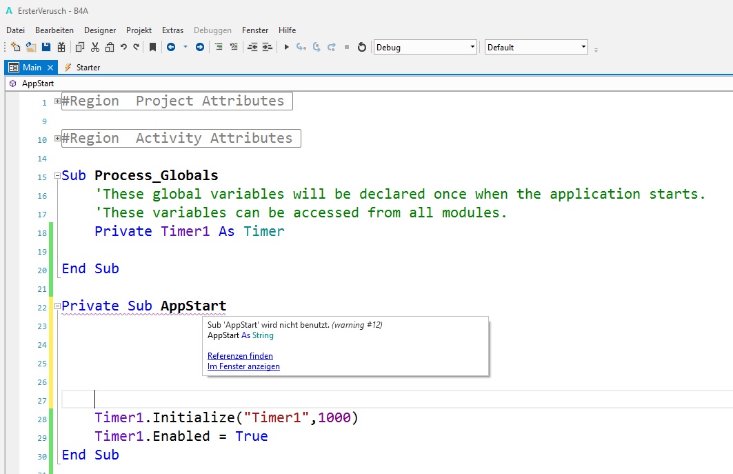Switch to the Starter tab
Screen dimensions: 733x474
tap(88, 68)
